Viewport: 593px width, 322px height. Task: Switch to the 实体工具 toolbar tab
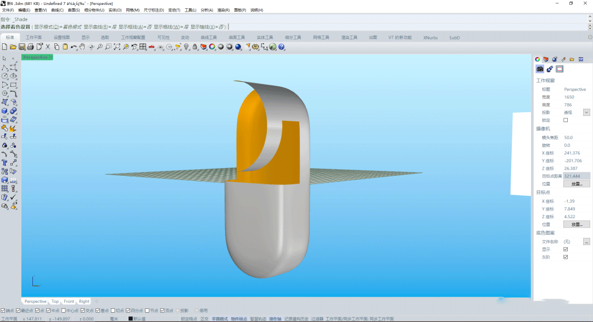tap(265, 37)
